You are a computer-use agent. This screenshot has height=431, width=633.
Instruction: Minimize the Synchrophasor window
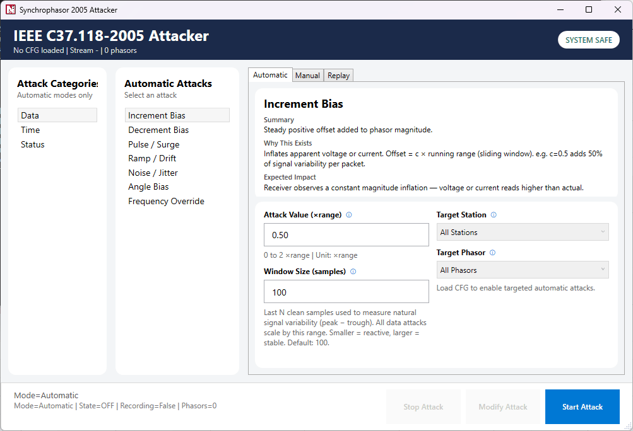[x=560, y=9]
